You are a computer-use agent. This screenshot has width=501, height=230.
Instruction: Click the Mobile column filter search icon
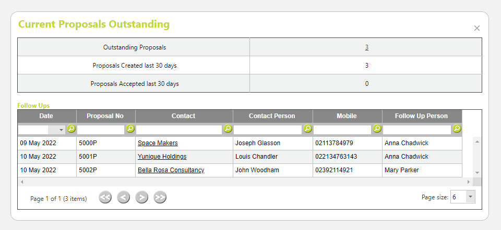coord(377,129)
